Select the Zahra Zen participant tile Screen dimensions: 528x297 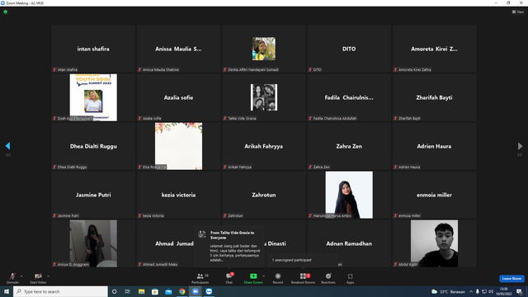coord(349,146)
